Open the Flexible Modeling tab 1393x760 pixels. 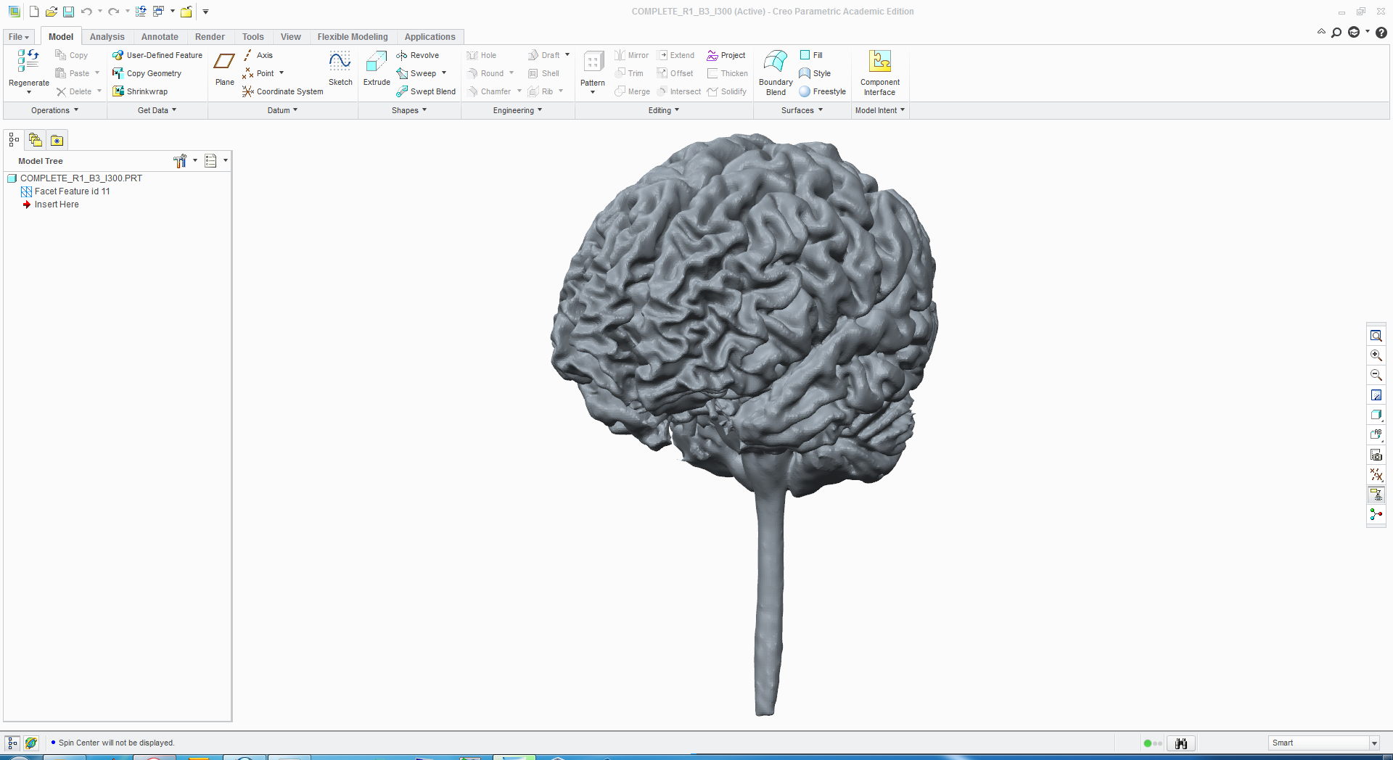coord(352,37)
